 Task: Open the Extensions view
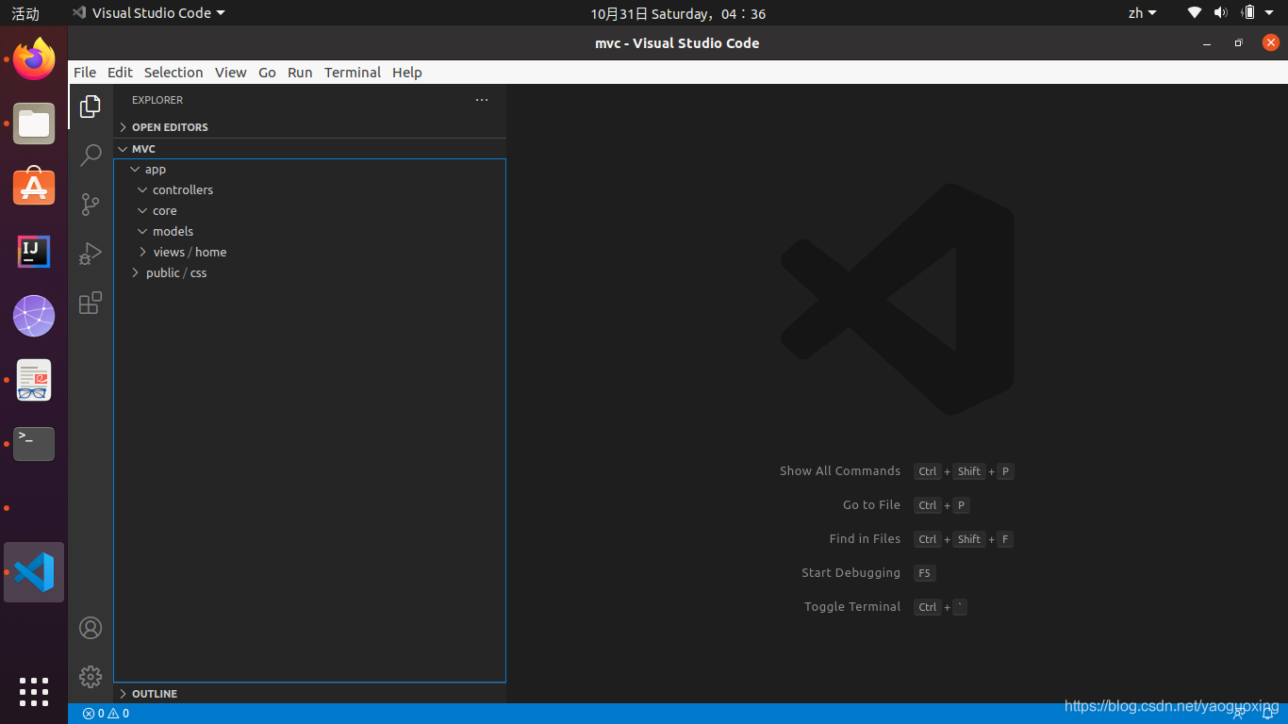[x=91, y=303]
